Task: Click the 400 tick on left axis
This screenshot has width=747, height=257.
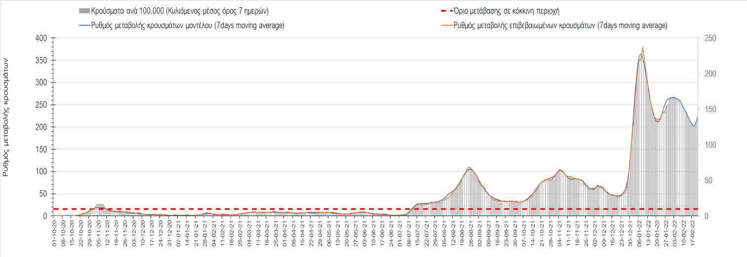Action: [41, 38]
